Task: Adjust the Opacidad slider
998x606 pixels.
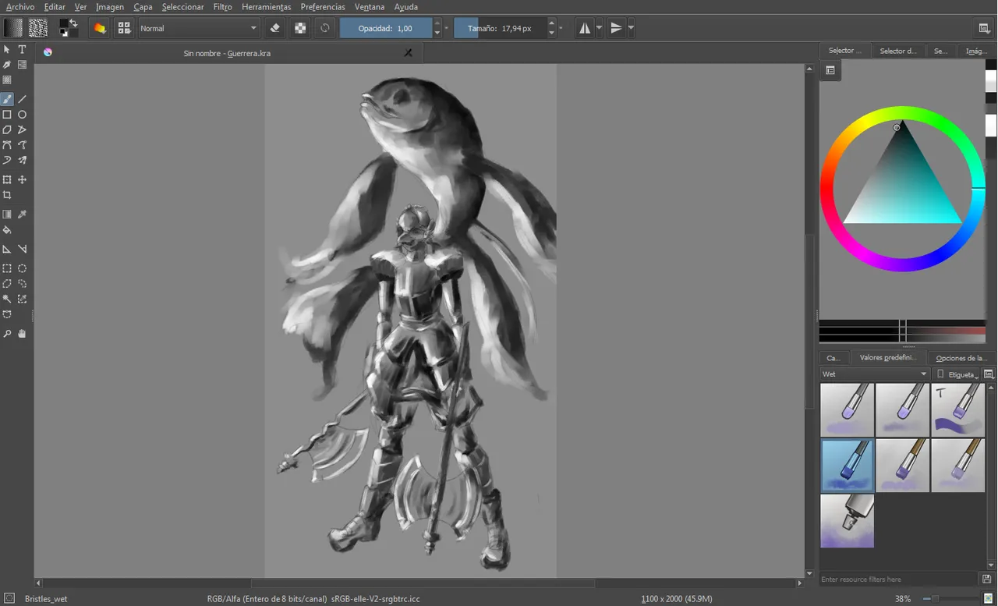Action: [386, 28]
